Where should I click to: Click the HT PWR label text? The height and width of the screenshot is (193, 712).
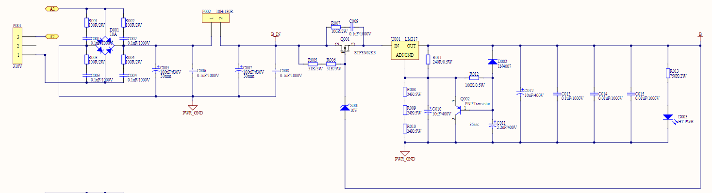click(686, 122)
